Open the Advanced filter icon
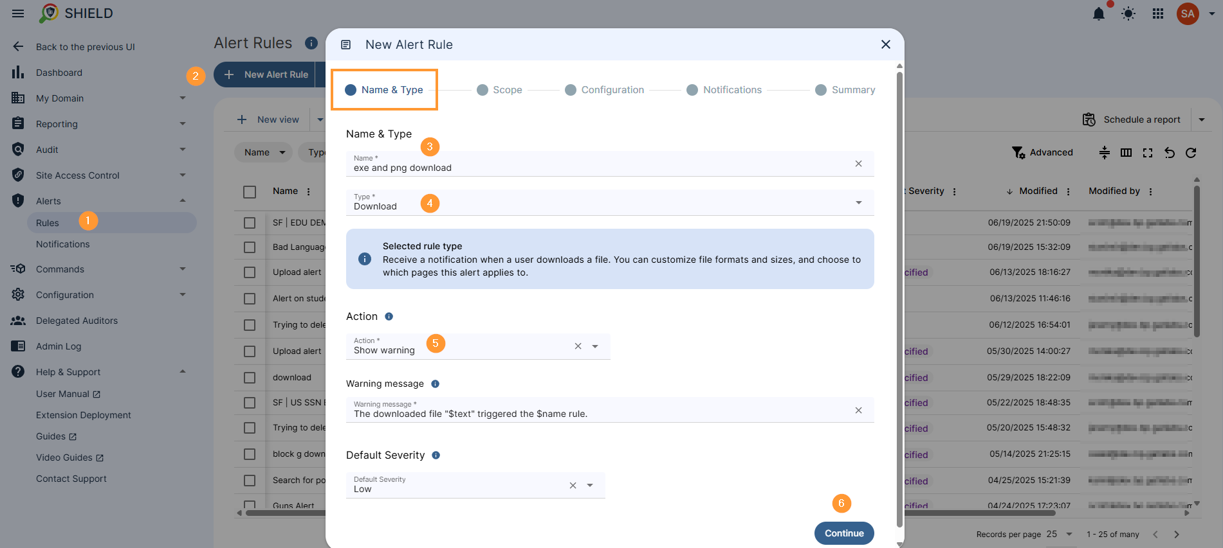 [x=1018, y=152]
